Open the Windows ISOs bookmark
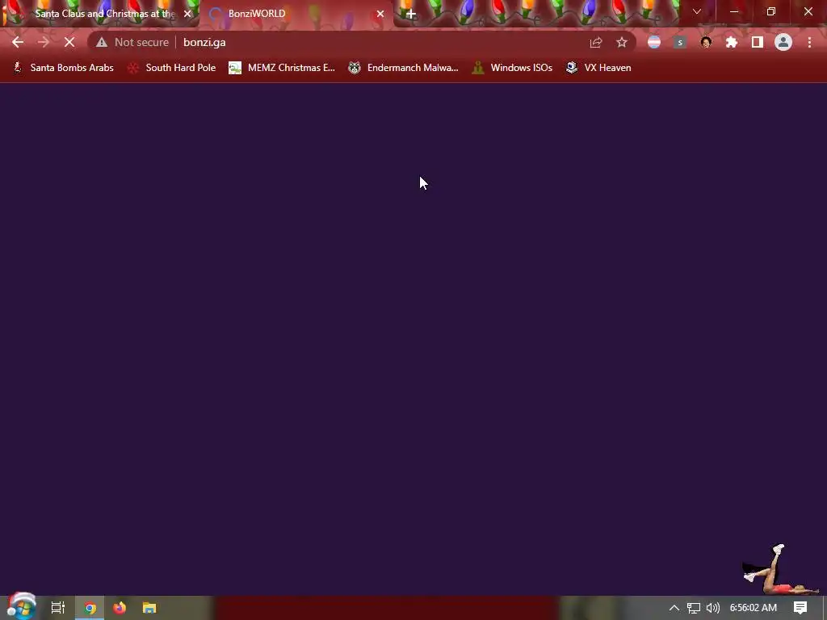Screen dimensions: 827x620 (512, 68)
